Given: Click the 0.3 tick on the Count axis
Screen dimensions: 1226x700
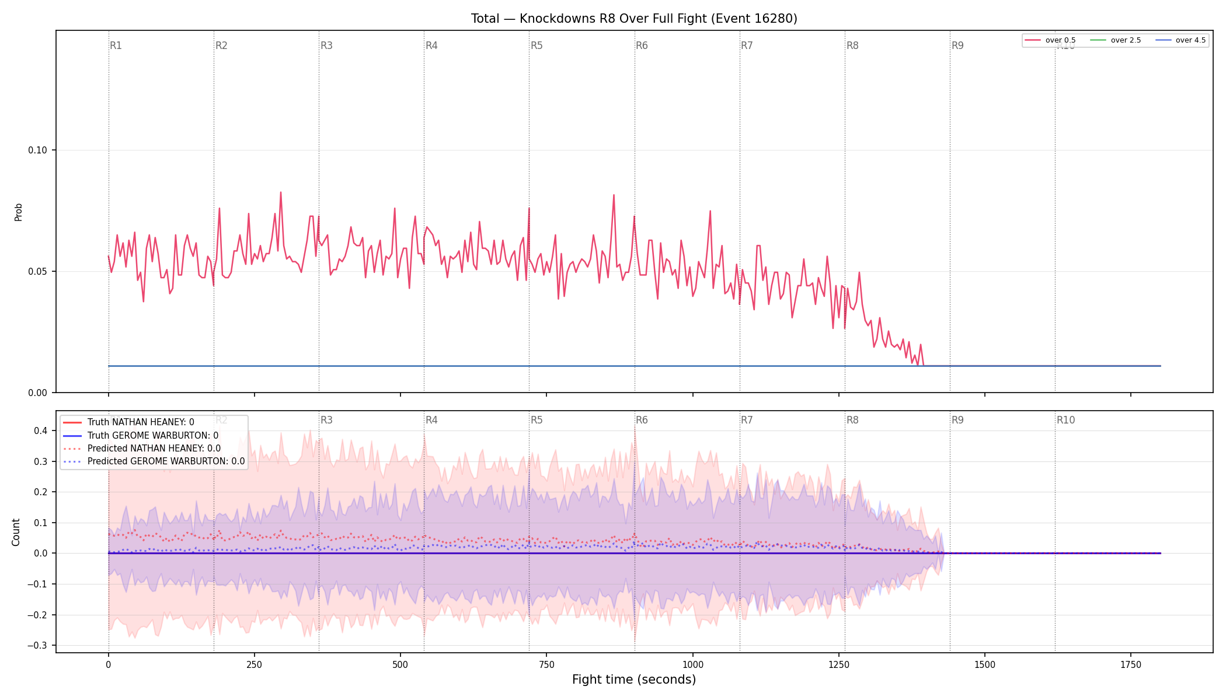Looking at the screenshot, I should pyautogui.click(x=40, y=462).
